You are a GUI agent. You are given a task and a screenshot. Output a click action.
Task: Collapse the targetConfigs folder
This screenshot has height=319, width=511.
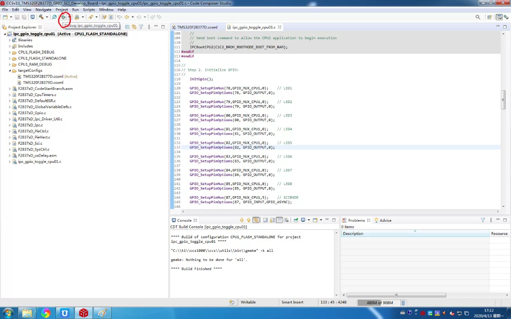tap(10, 70)
